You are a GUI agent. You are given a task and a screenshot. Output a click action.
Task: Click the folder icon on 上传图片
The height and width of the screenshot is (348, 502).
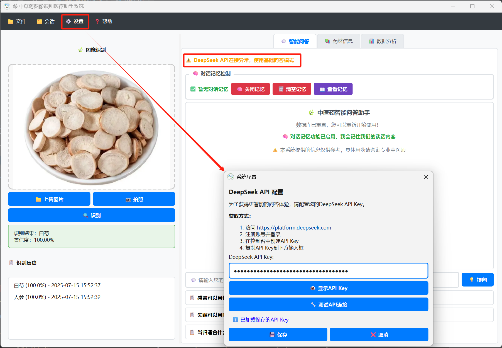(38, 199)
